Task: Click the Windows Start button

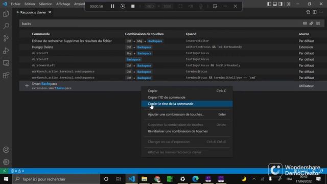Action: coord(6,179)
